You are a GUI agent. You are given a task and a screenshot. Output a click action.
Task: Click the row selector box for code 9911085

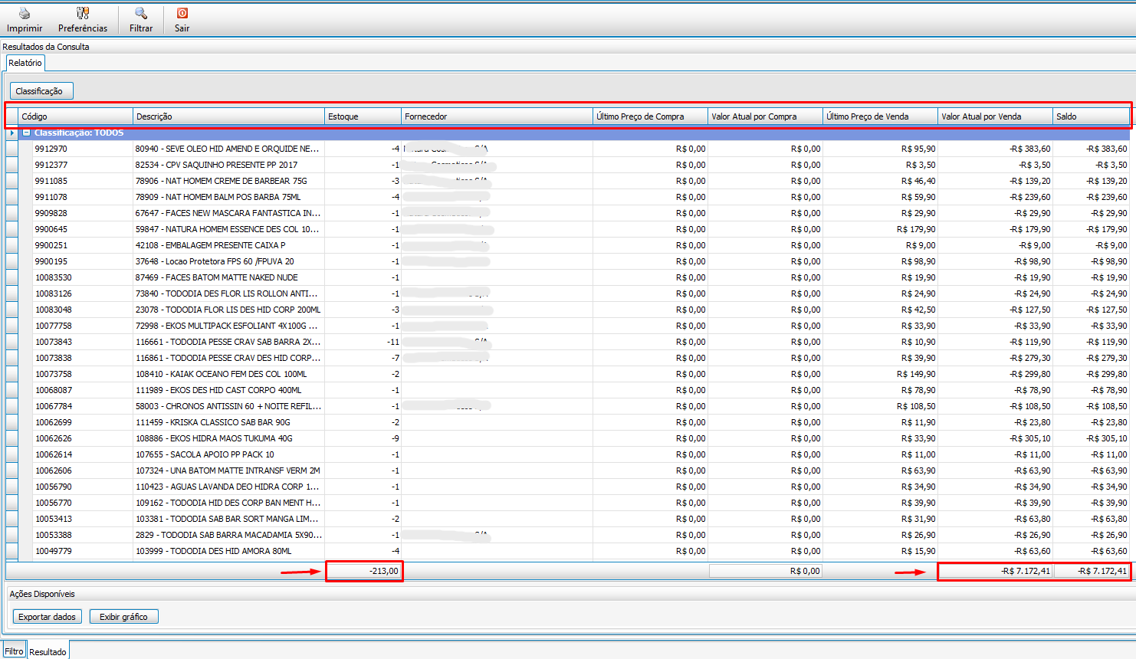(11, 181)
